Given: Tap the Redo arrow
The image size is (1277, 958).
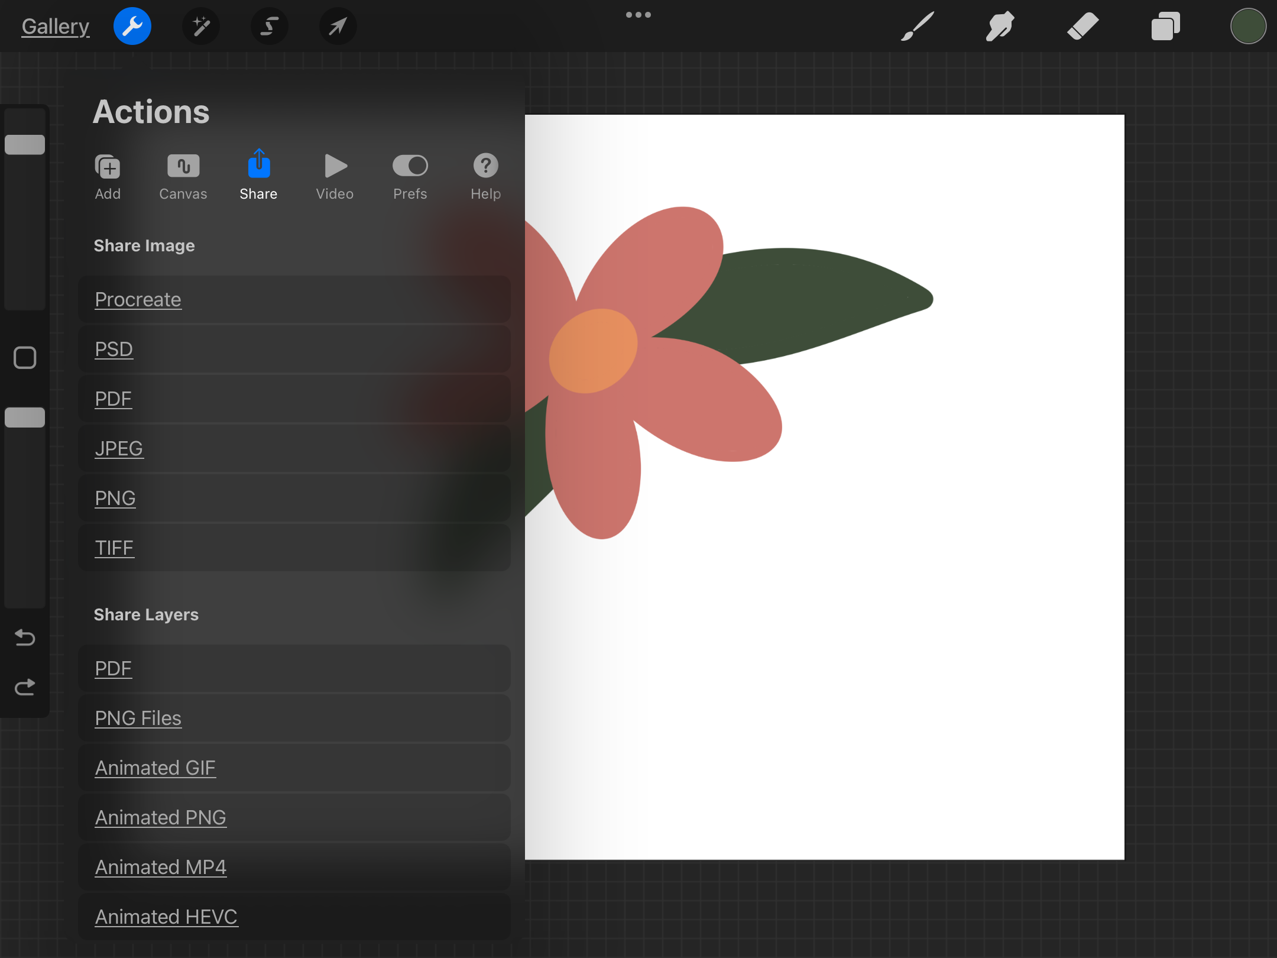Looking at the screenshot, I should (24, 687).
